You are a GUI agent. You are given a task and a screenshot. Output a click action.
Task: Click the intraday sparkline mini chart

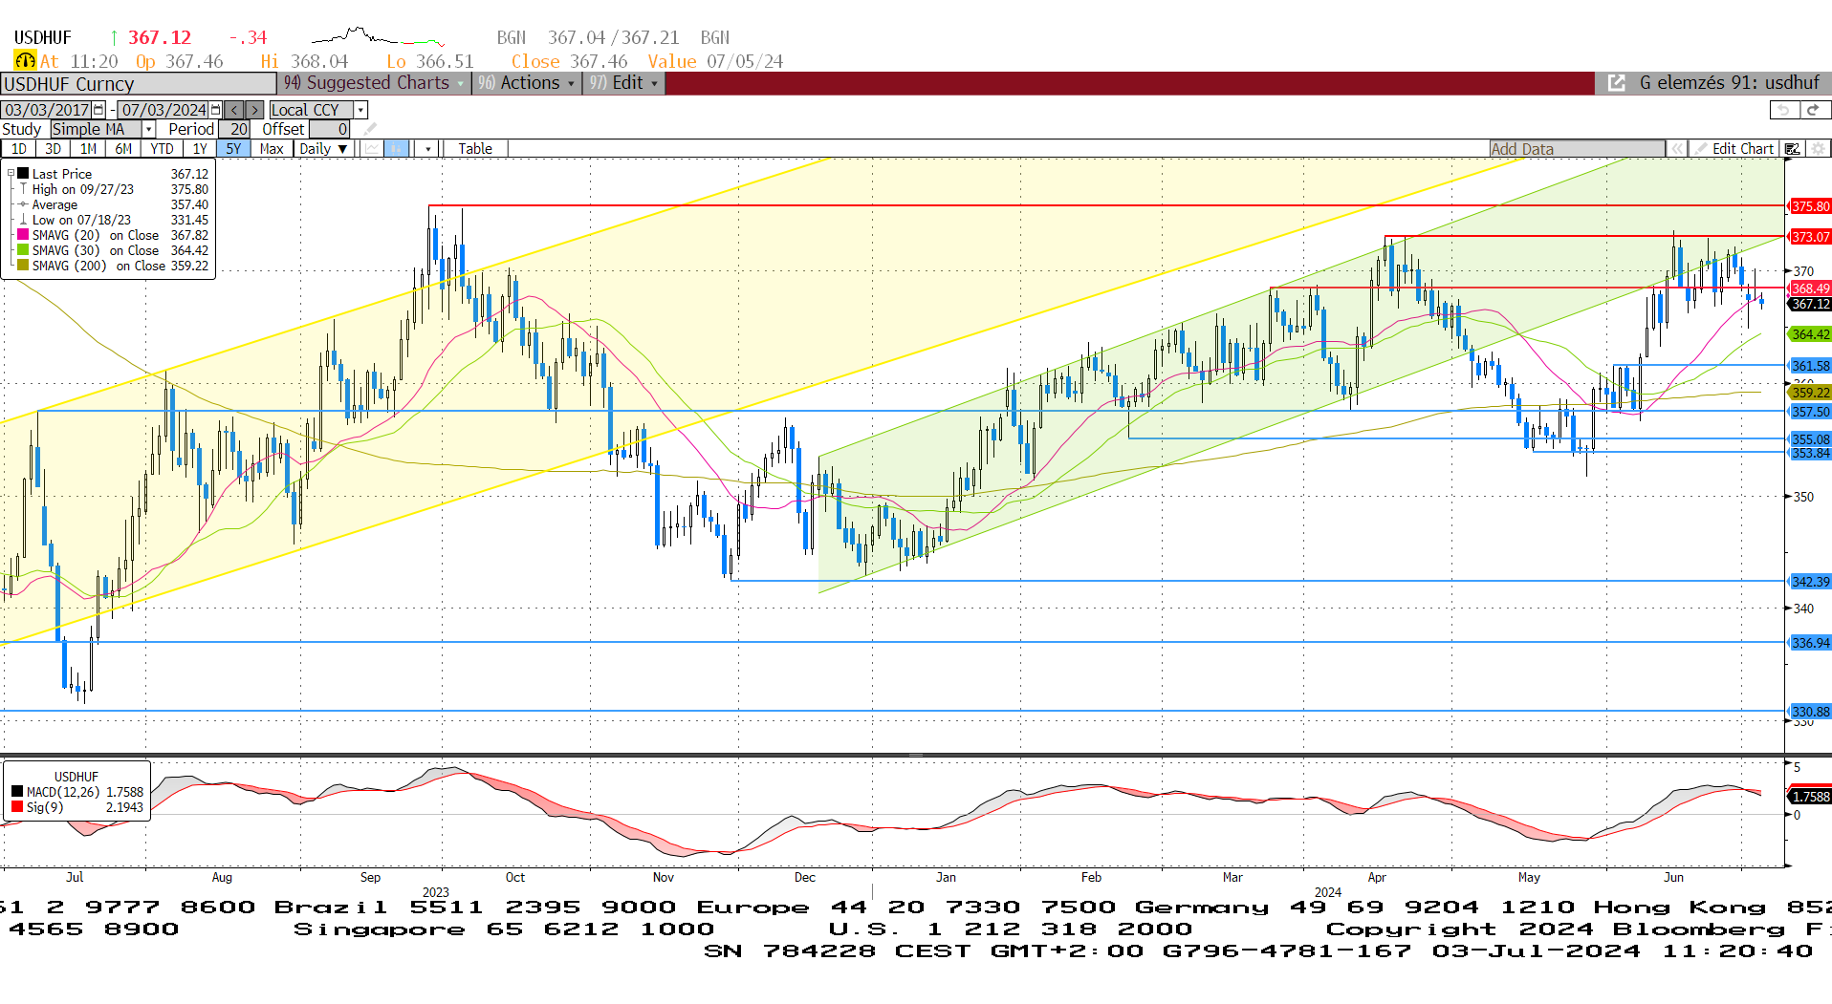379,36
